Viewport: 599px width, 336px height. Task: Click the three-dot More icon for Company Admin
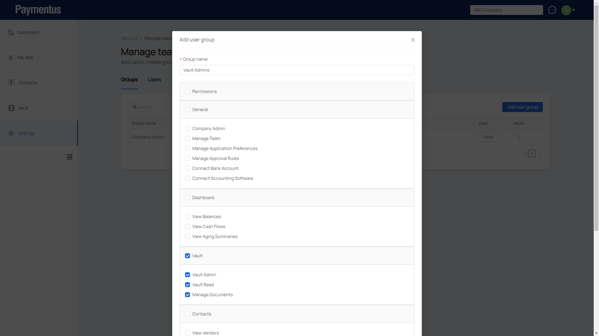(x=519, y=137)
